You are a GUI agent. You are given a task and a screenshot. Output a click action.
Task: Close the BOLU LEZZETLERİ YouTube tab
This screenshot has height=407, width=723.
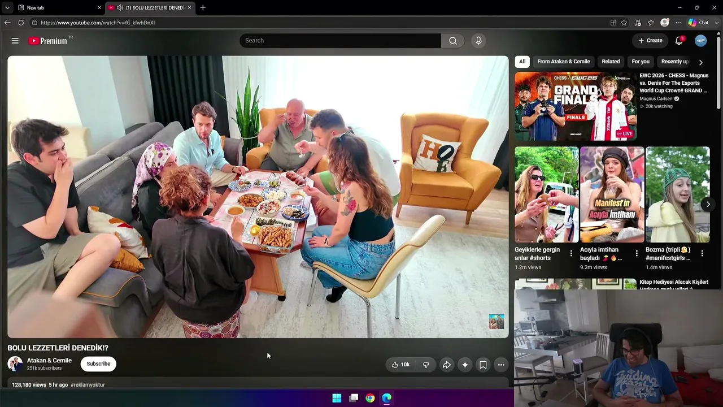tap(189, 7)
